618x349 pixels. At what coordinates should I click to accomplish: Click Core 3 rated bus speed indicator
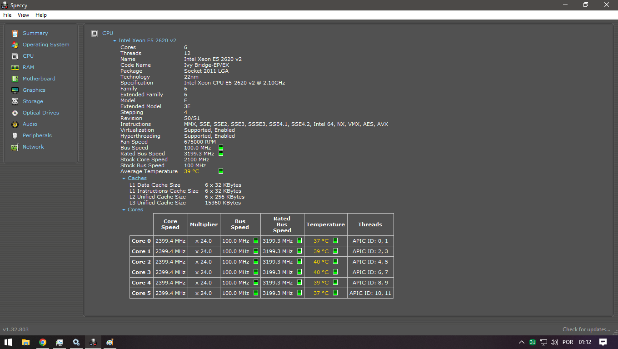coord(299,272)
